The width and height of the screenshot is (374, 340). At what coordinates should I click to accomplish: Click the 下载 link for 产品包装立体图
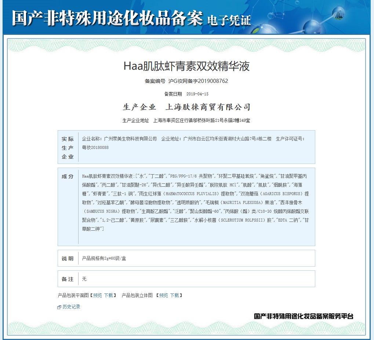coord(175,295)
